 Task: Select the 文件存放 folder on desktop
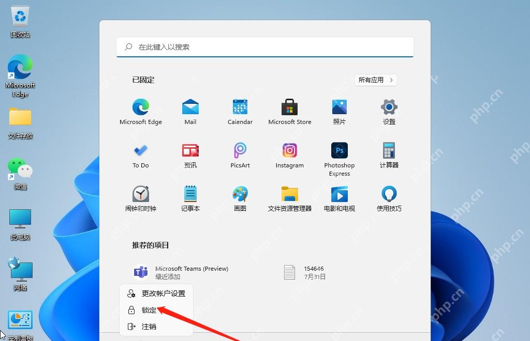point(20,123)
